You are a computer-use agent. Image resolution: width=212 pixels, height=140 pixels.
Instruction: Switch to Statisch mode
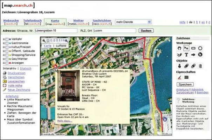26,69
